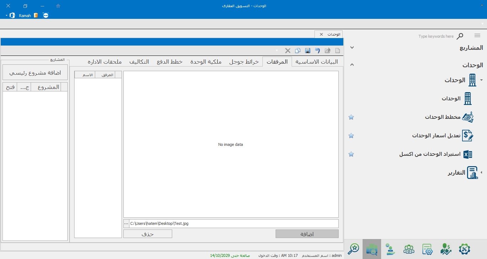Toggle favorite star for مخطط الوحدات
Image resolution: width=487 pixels, height=259 pixels.
click(351, 117)
